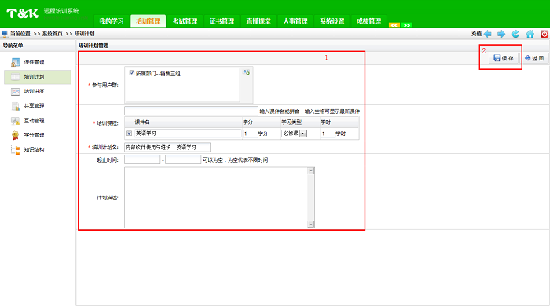Image resolution: width=550 pixels, height=307 pixels.
Task: Click the 保存 save button
Action: click(504, 58)
